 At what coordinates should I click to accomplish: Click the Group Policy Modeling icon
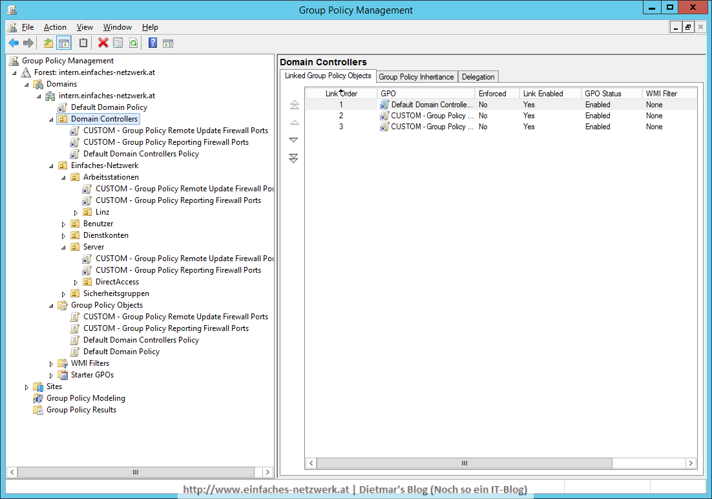click(38, 398)
